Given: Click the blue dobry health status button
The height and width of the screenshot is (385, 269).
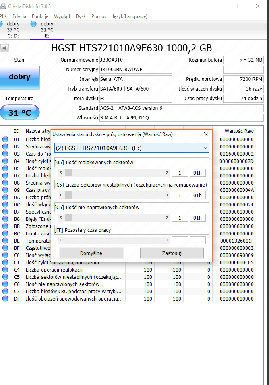Looking at the screenshot, I should (20, 77).
